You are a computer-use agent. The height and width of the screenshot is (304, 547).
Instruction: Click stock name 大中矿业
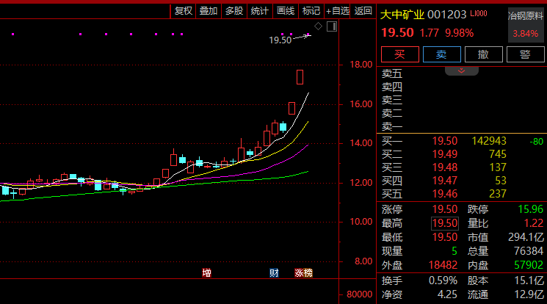pos(402,15)
